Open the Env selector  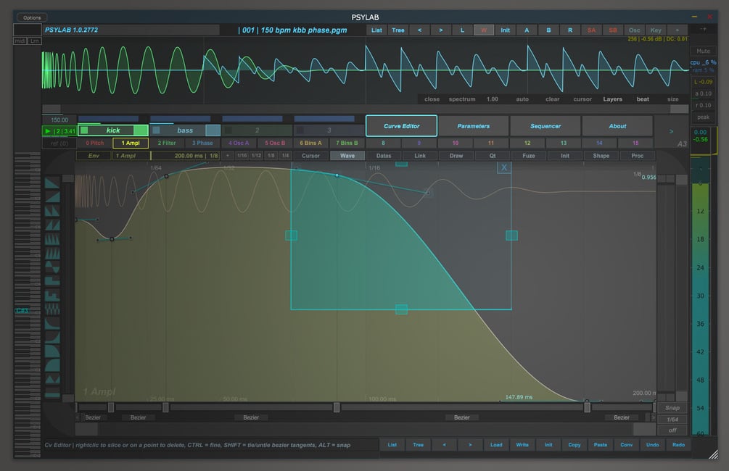94,156
